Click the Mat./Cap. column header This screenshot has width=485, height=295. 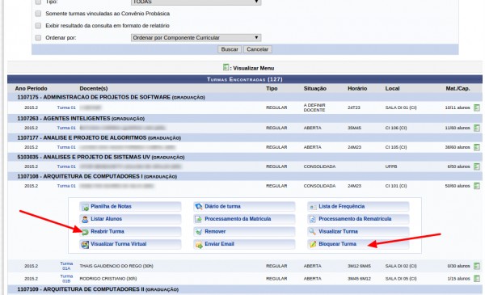(458, 88)
